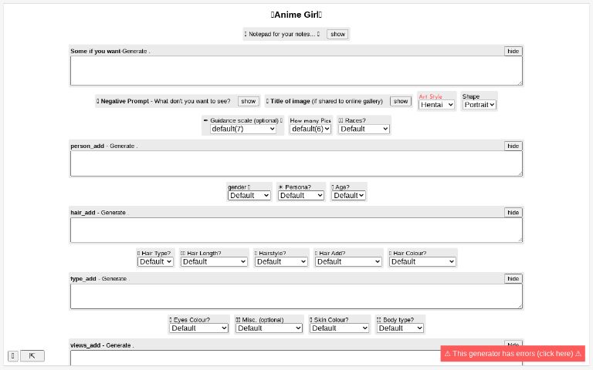
Task: Hide the 'Some if you want' text box
Action: 513,51
